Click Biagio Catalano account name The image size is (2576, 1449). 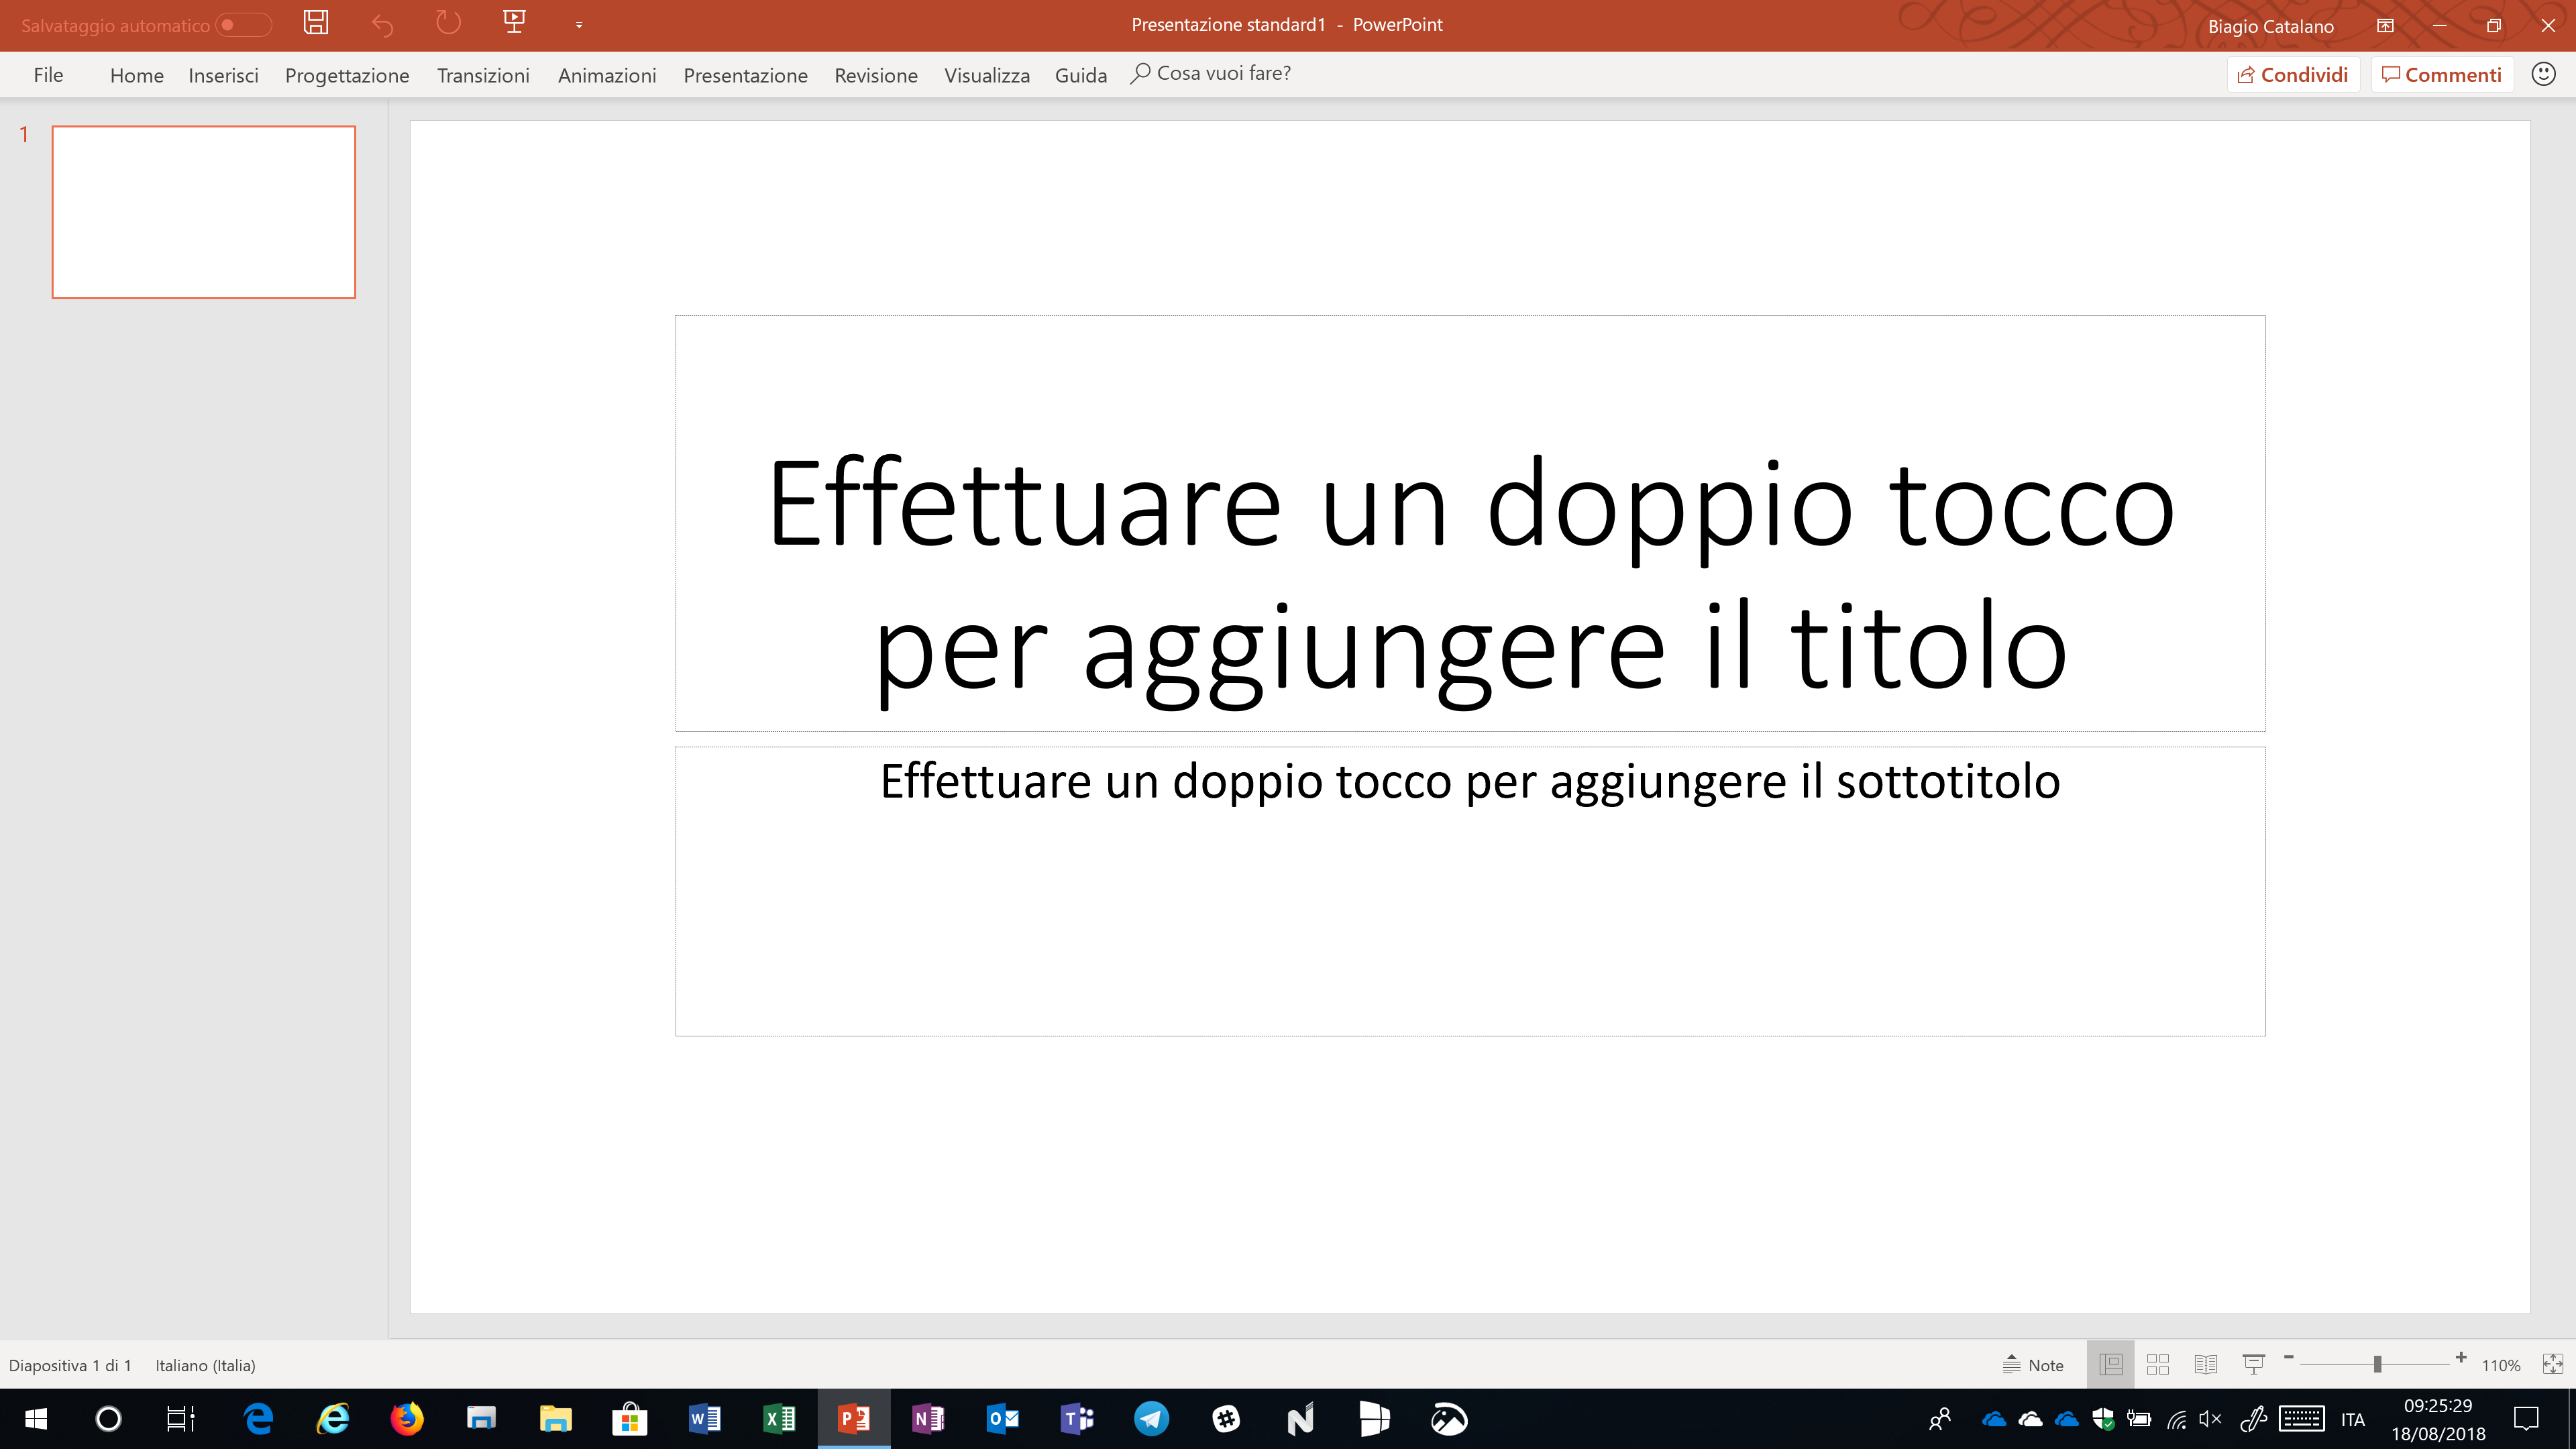click(2270, 27)
